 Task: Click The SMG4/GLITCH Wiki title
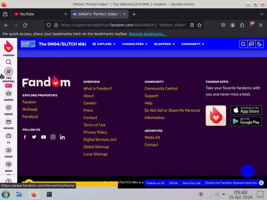pyautogui.click(x=63, y=44)
